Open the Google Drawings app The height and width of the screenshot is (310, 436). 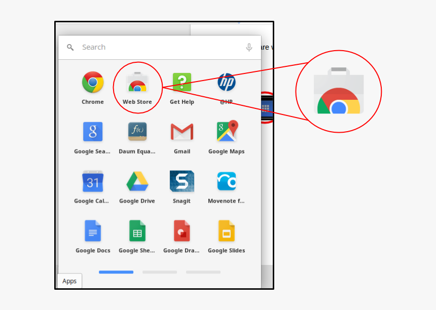click(x=182, y=230)
